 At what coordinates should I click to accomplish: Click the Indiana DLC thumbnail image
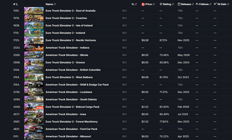click(34, 48)
